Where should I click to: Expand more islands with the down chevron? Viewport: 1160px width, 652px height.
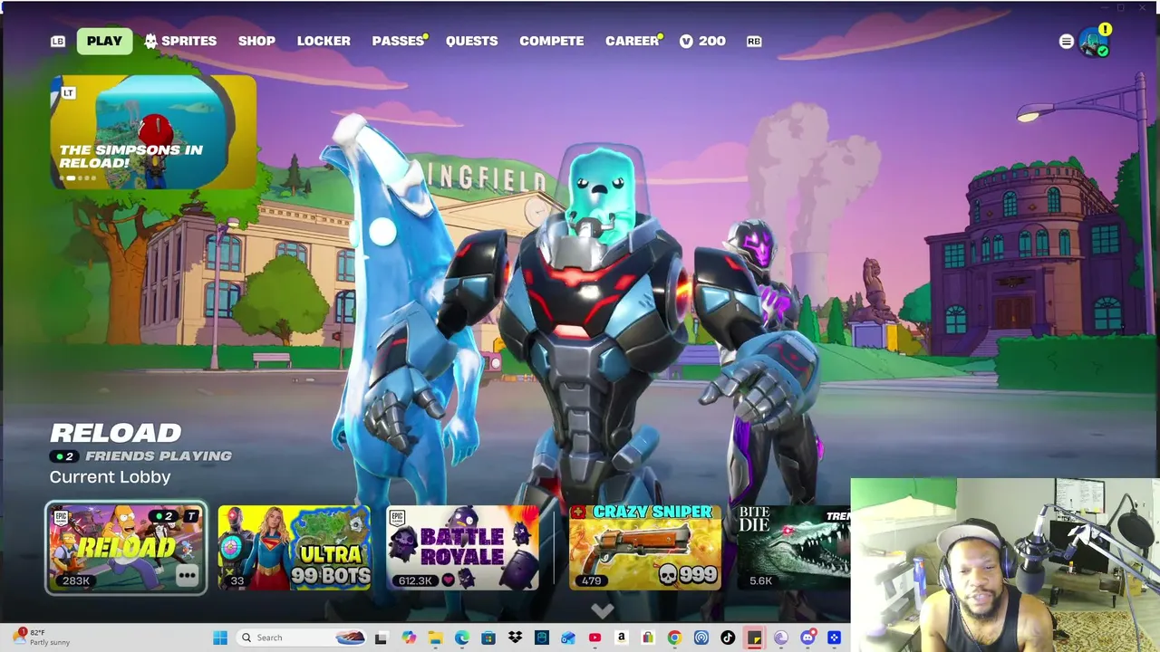pos(603,611)
